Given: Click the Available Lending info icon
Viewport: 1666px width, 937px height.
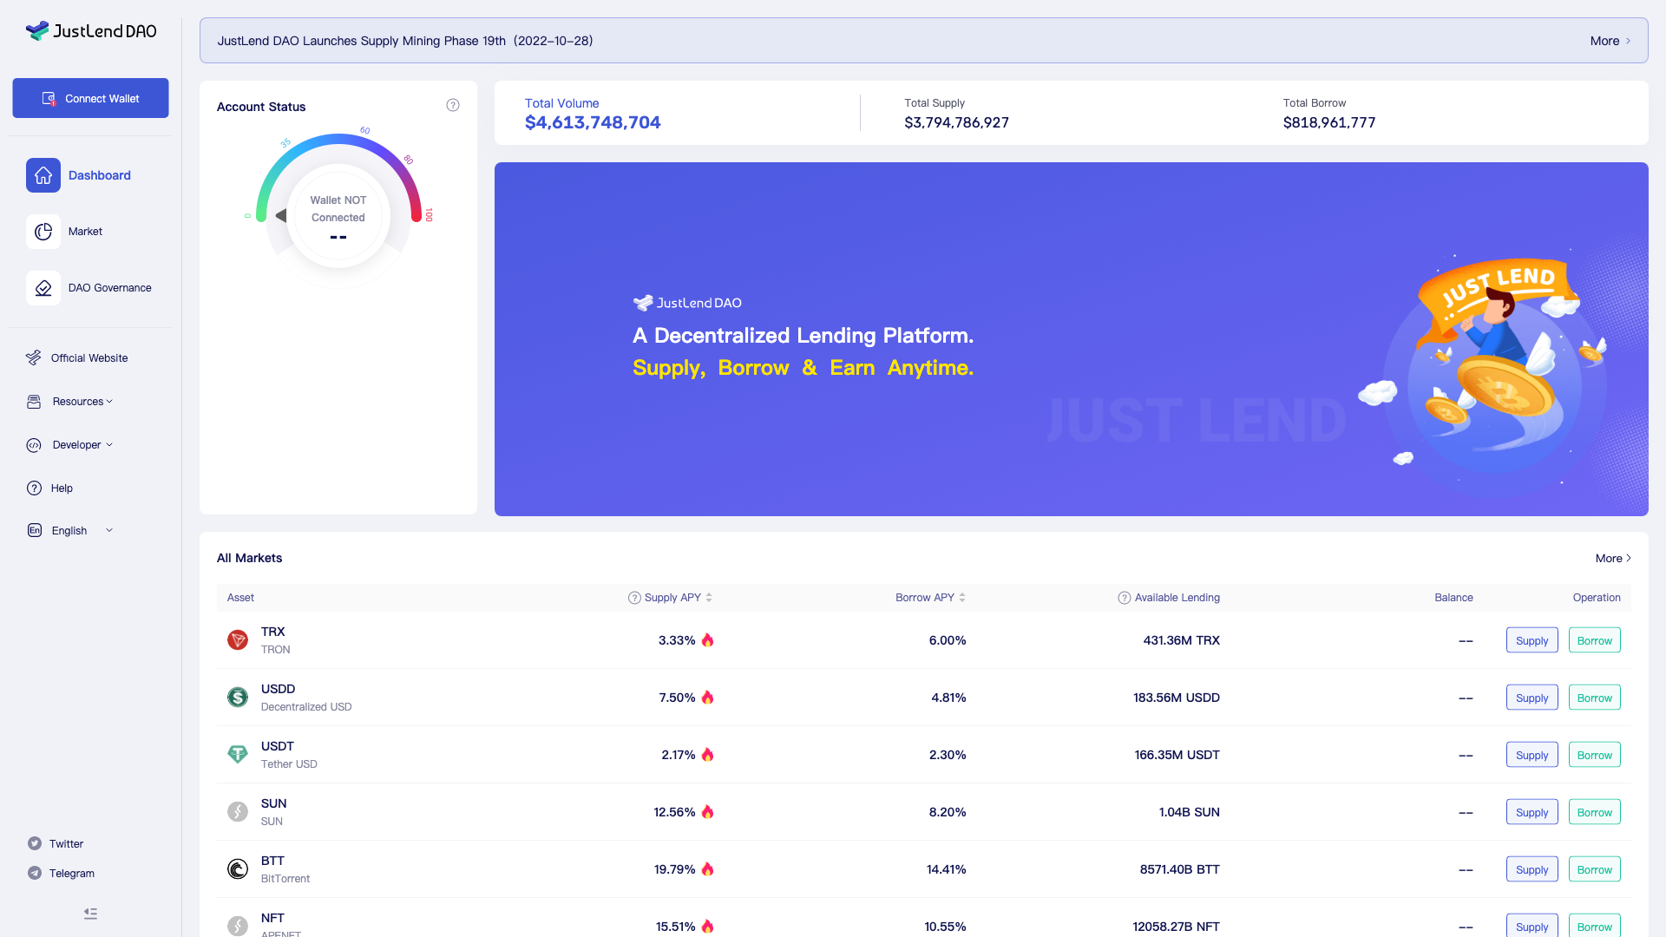Looking at the screenshot, I should point(1125,598).
